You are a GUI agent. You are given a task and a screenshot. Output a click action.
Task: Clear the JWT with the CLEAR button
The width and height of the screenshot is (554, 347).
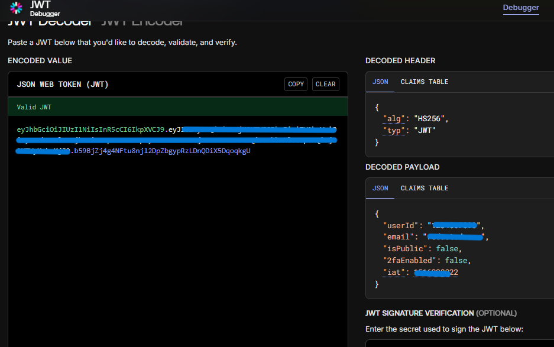[325, 84]
